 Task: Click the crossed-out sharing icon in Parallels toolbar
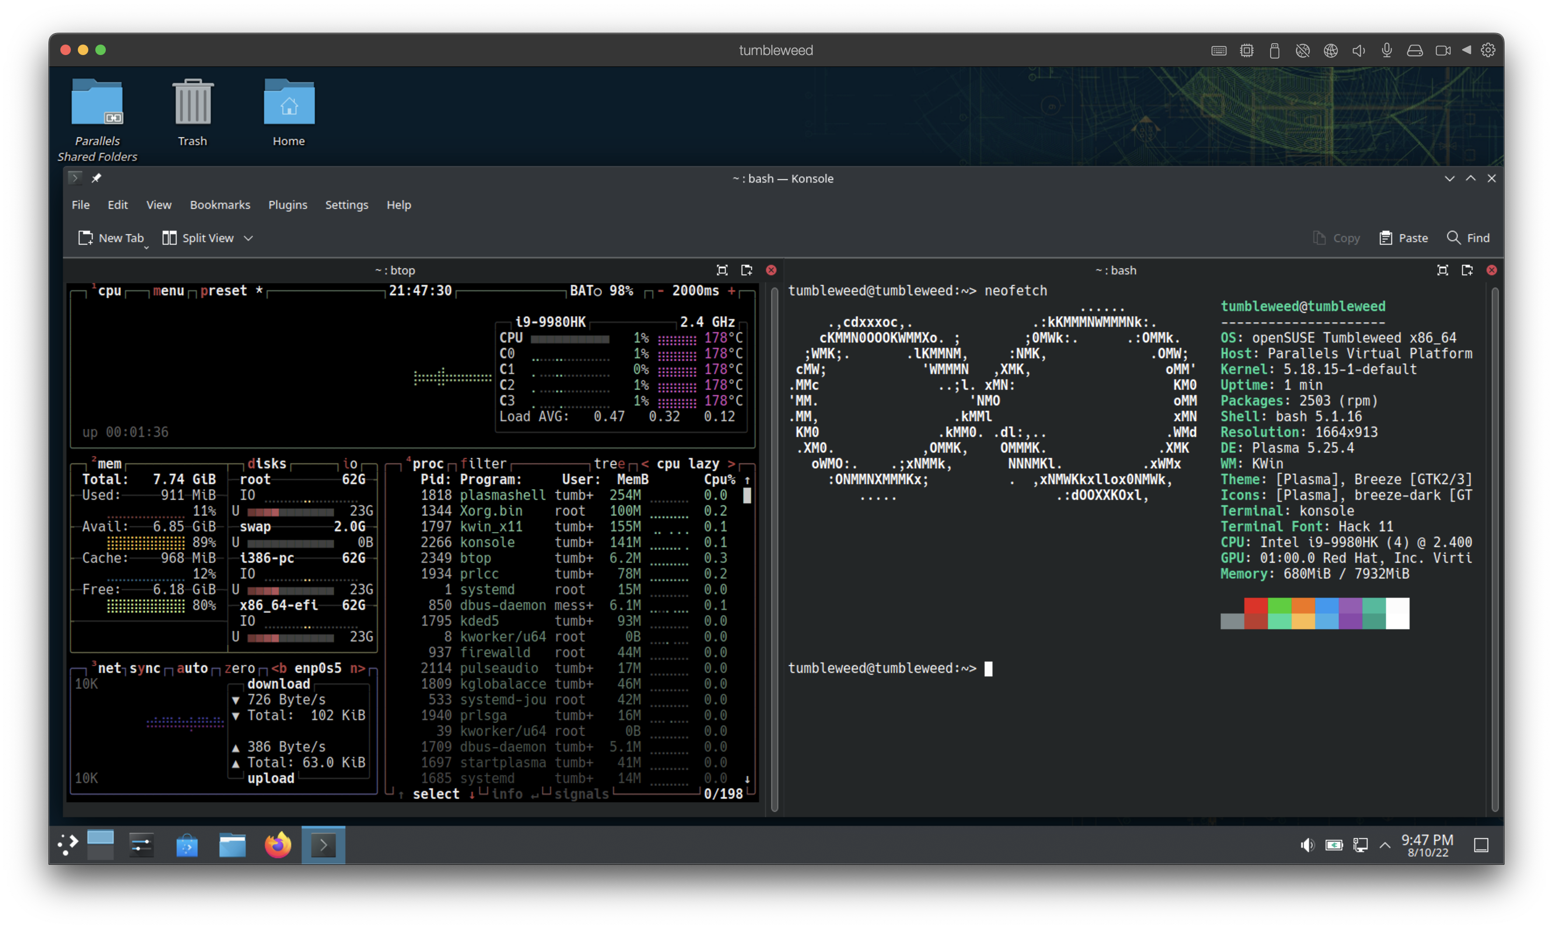pos(1302,51)
